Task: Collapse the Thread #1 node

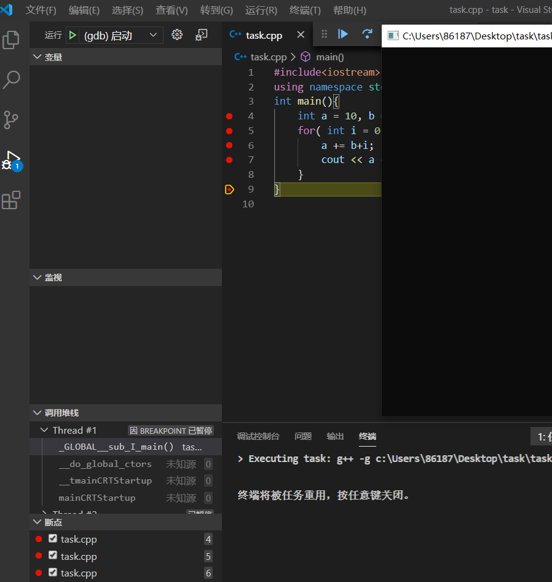Action: [x=44, y=430]
